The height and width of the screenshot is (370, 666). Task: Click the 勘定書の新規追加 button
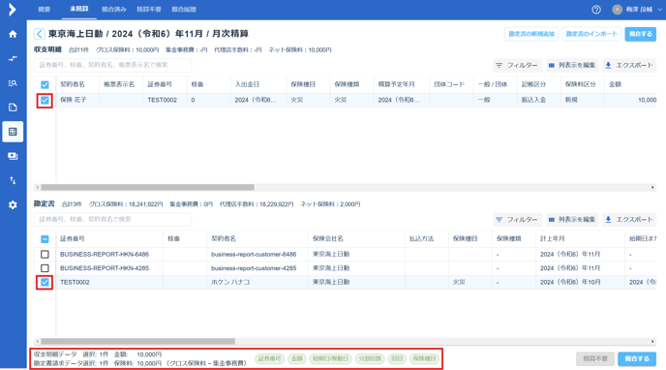pos(531,34)
